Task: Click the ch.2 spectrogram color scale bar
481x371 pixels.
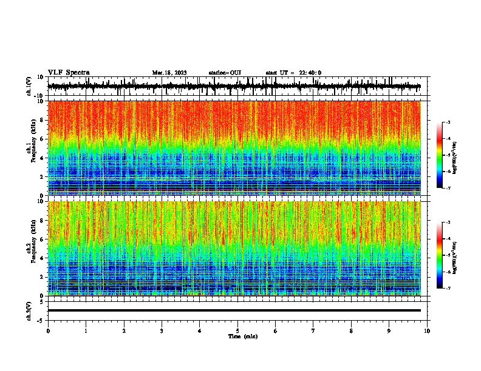Action: click(439, 255)
